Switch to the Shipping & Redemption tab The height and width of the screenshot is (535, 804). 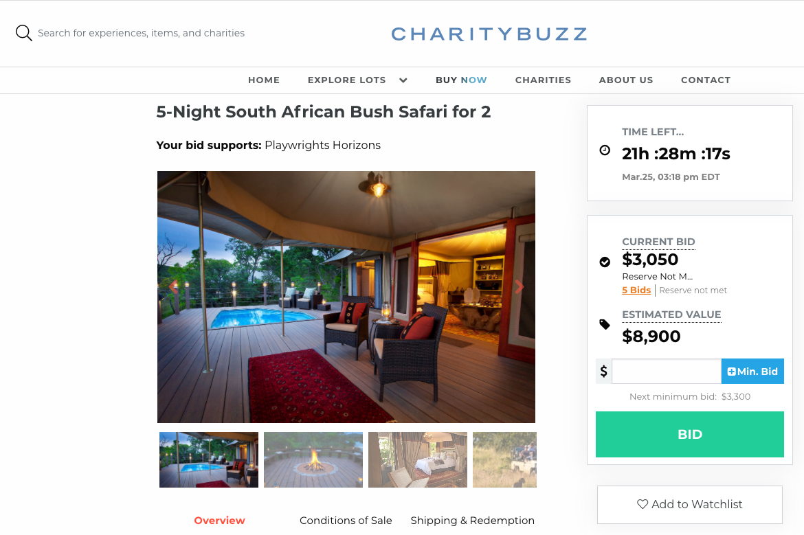coord(472,521)
